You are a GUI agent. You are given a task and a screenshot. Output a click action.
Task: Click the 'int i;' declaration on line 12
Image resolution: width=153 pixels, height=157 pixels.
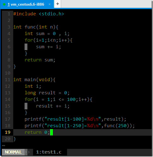(x=33, y=86)
